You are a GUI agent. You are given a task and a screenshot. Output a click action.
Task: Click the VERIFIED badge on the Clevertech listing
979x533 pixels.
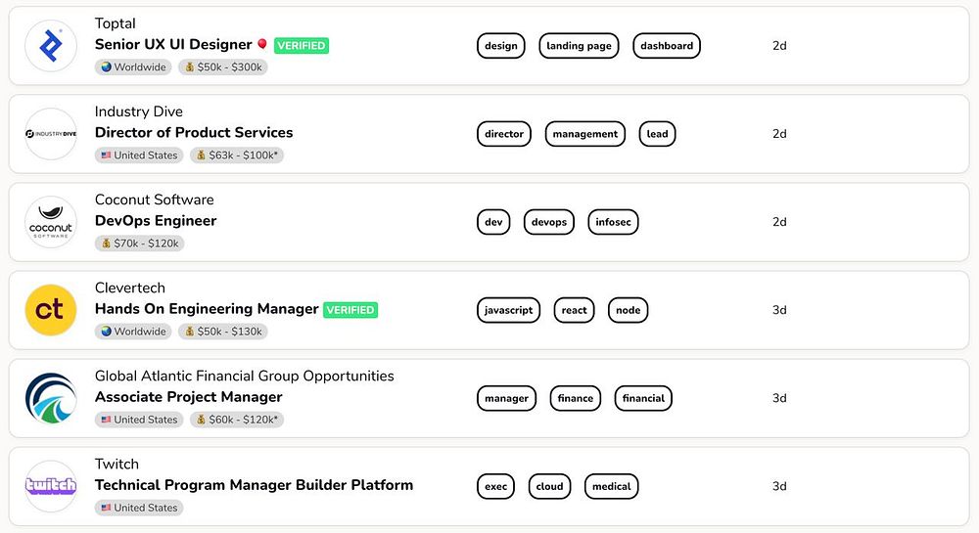(x=350, y=310)
